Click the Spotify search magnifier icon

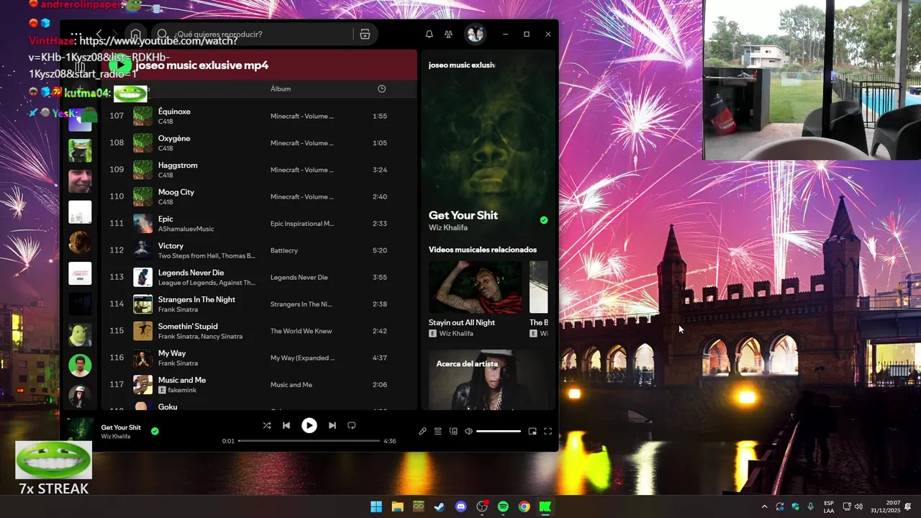coord(163,35)
